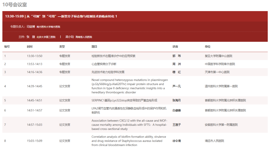Click 中国医学科学院阜外医院 cell
This screenshot has height=151, width=271.
click(220, 64)
